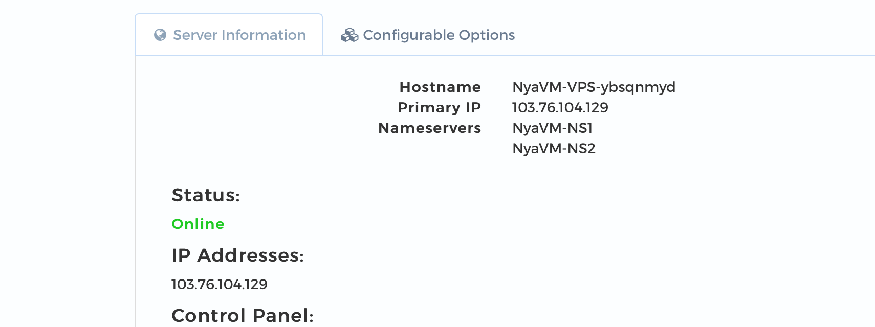The height and width of the screenshot is (327, 875).
Task: Click the Primary IP value 103.76.104.129
Action: click(560, 107)
